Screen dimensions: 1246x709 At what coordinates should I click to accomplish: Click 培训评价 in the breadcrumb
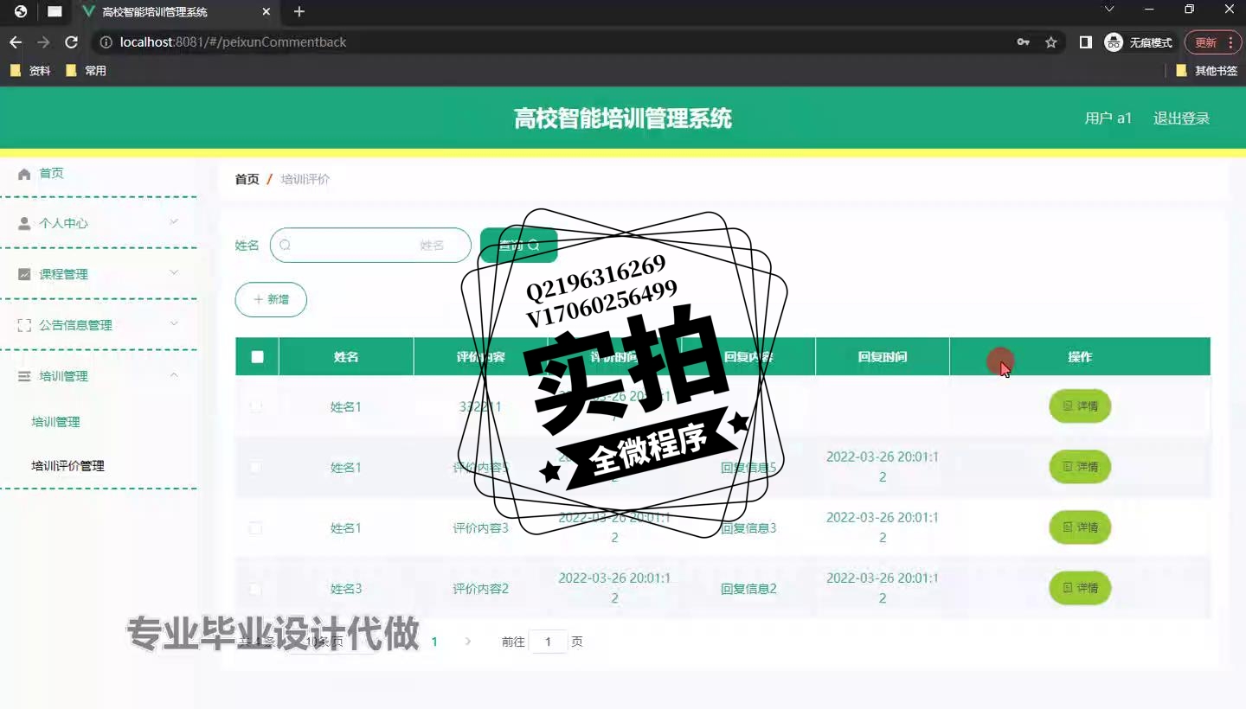tap(305, 179)
